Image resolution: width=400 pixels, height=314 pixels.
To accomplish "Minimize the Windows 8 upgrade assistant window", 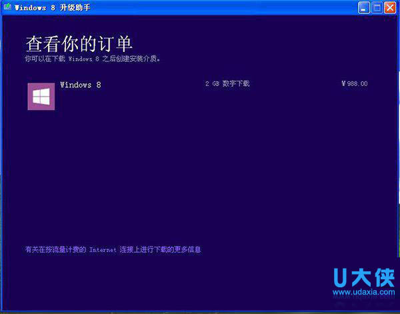I will tap(364, 7).
